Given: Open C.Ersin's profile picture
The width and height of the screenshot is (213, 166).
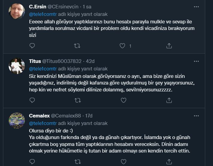Looking at the screenshot, I should coord(17,11).
